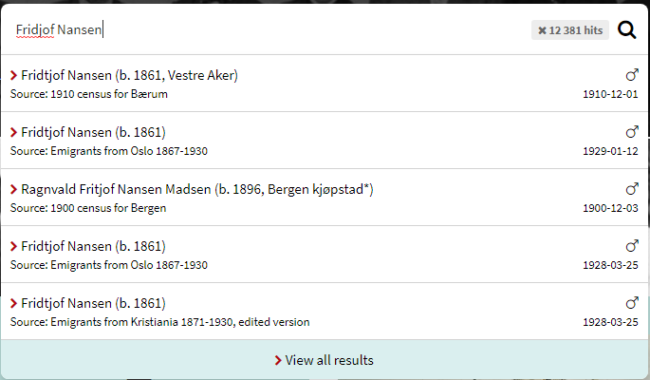Expand red chevron beside Ragnvald Fritjof Nansen Madsen
Viewport: 650px width, 380px height.
click(13, 189)
